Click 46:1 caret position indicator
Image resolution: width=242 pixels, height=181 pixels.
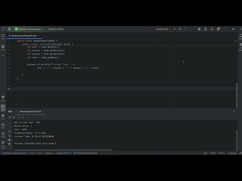tap(206, 153)
